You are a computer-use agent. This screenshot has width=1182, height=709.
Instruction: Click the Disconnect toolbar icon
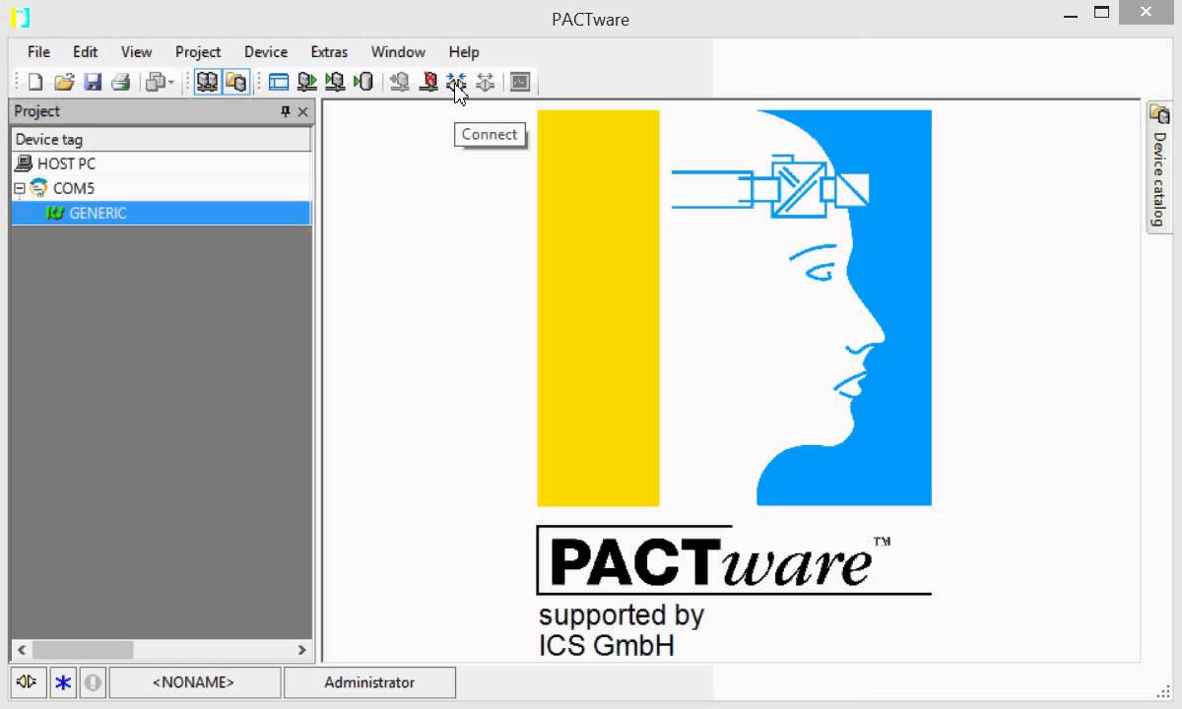(485, 83)
